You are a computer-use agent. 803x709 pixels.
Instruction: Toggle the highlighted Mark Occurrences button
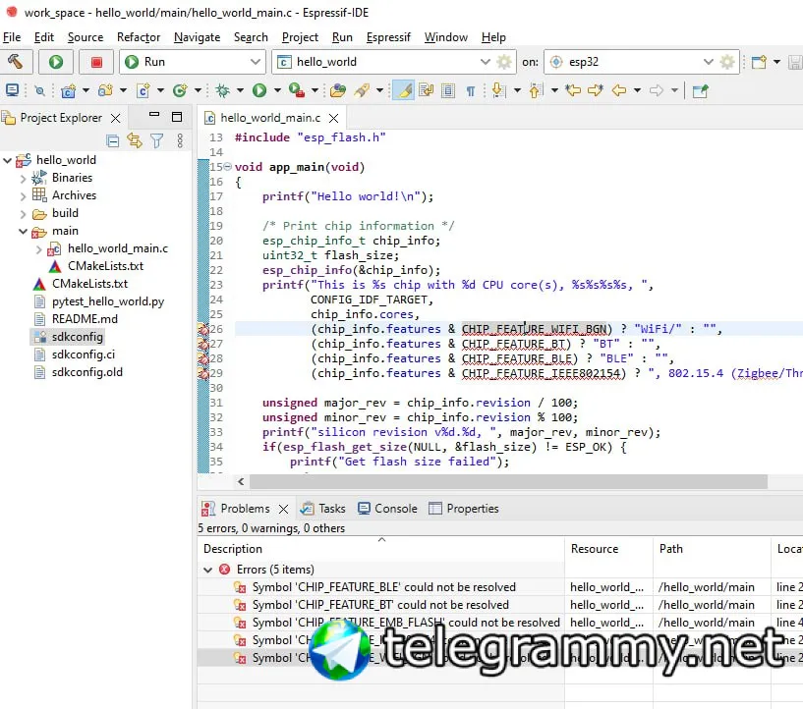[403, 90]
